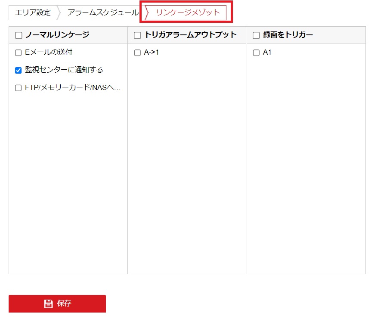
Task: Tick the A1 recording channel checkbox
Action: pyautogui.click(x=256, y=53)
